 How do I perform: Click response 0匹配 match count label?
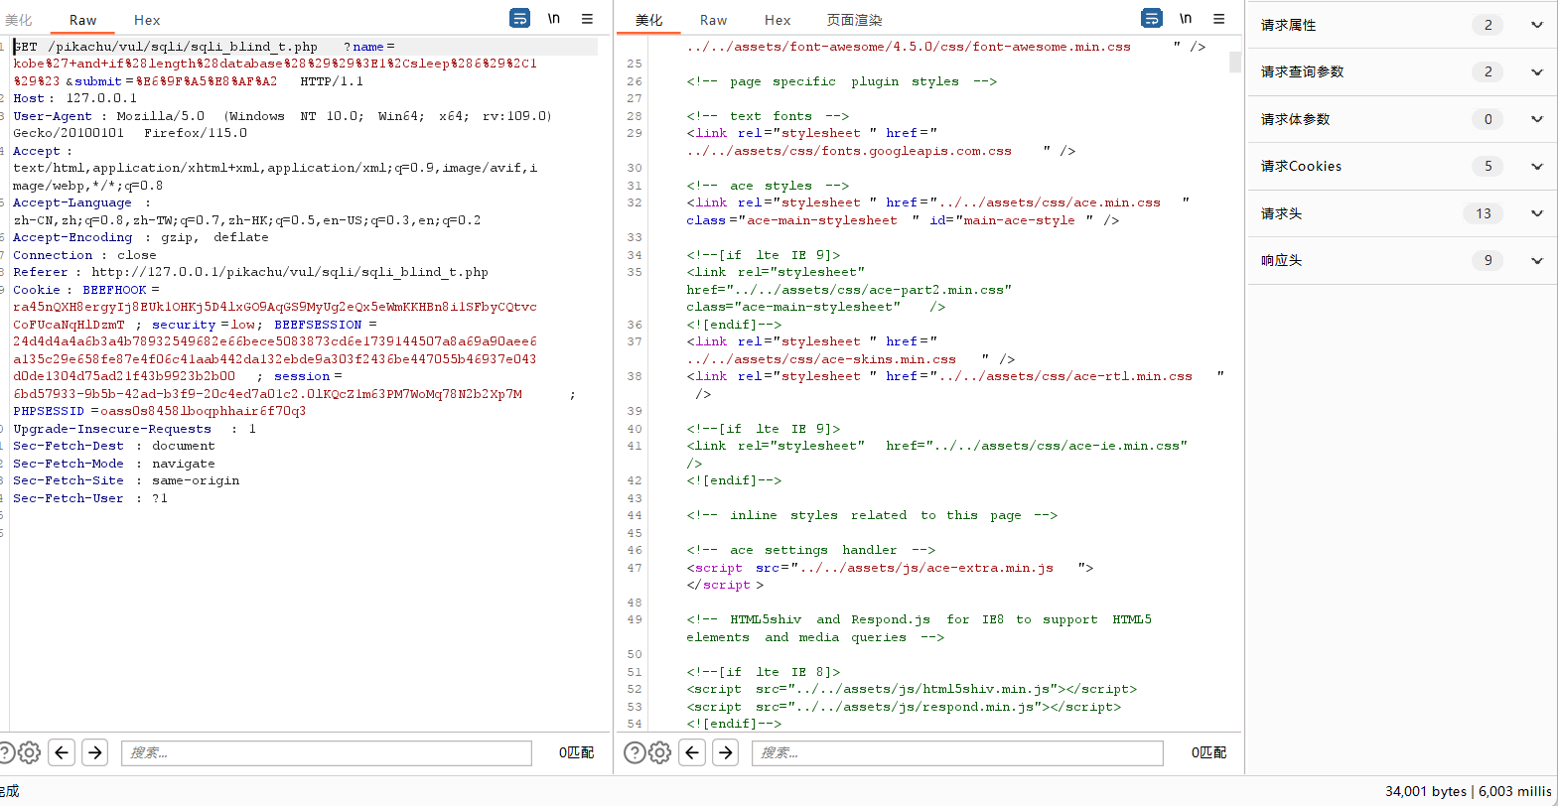pos(1208,752)
